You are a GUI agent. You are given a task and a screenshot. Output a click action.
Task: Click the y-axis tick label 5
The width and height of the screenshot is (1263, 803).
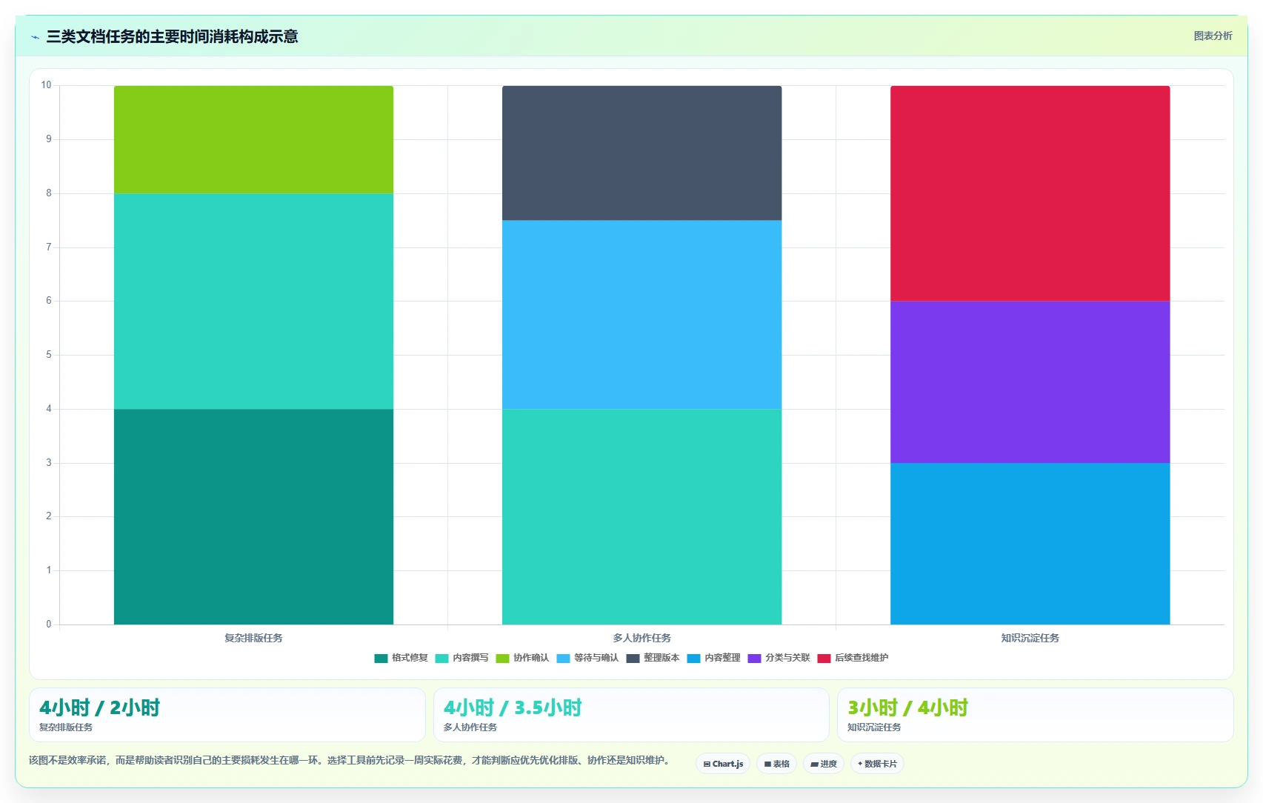[x=49, y=355]
